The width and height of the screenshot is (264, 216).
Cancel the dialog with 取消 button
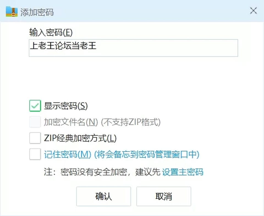tap(164, 196)
